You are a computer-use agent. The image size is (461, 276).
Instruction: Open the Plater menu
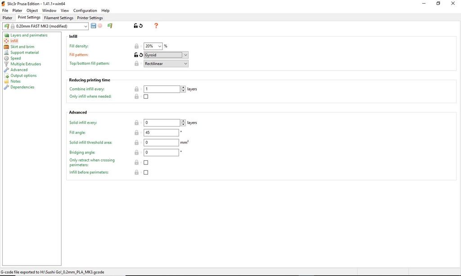coord(17,10)
